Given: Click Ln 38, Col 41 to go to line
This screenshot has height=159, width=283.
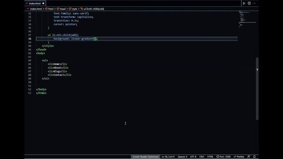Looking at the screenshot, I should [x=168, y=157].
